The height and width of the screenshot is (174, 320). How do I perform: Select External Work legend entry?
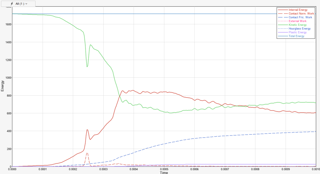point(297,21)
